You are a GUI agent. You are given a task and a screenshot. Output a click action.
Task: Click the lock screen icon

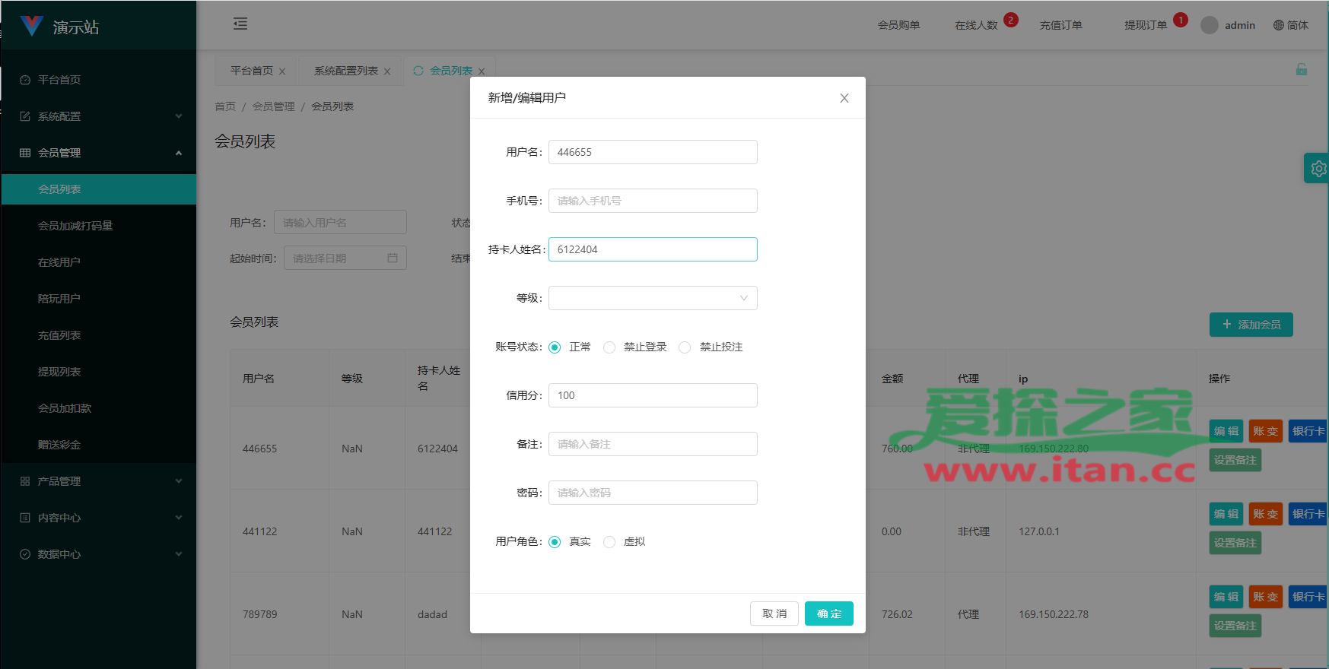coord(1301,70)
